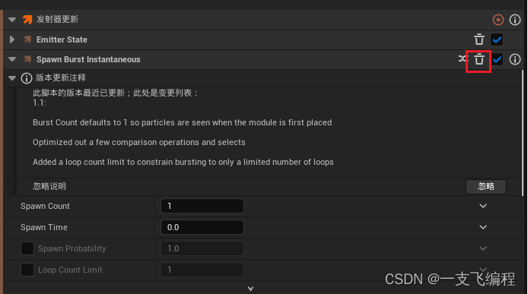Click the info icon beside 版本更新注释
The image size is (528, 294).
27,78
